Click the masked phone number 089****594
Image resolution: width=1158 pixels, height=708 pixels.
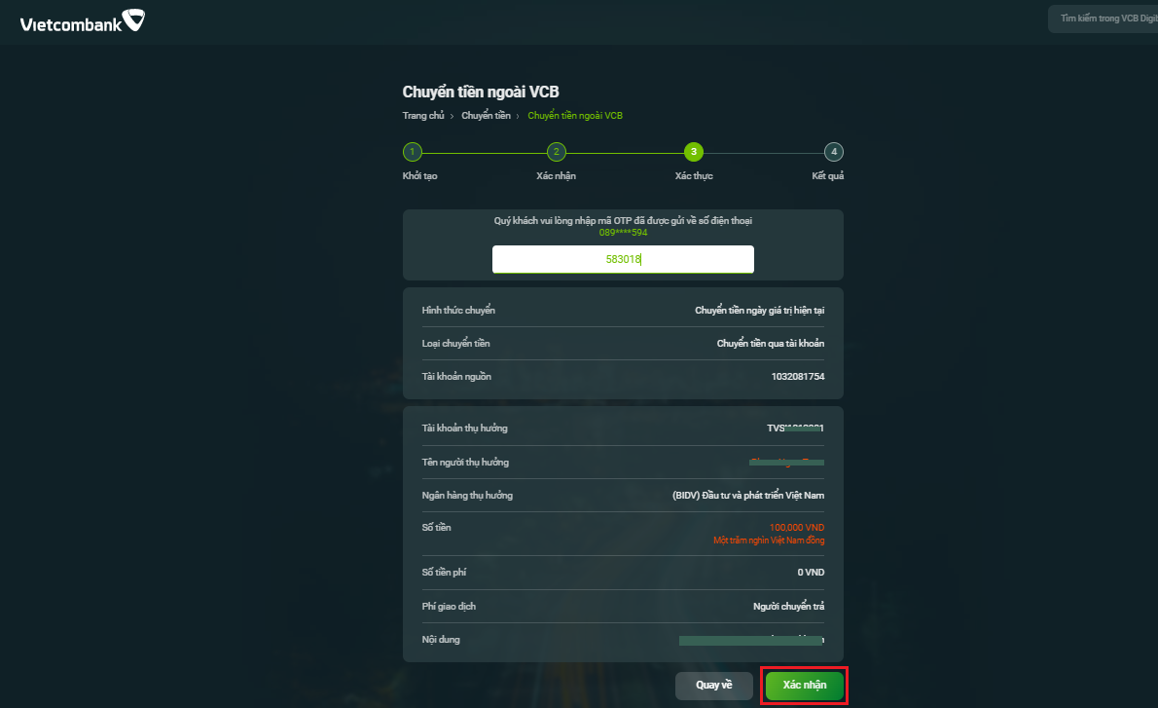click(623, 233)
